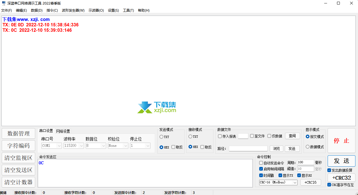Switch to the 串口设置 tab
Viewport: 358px width, 195px height.
(x=46, y=131)
